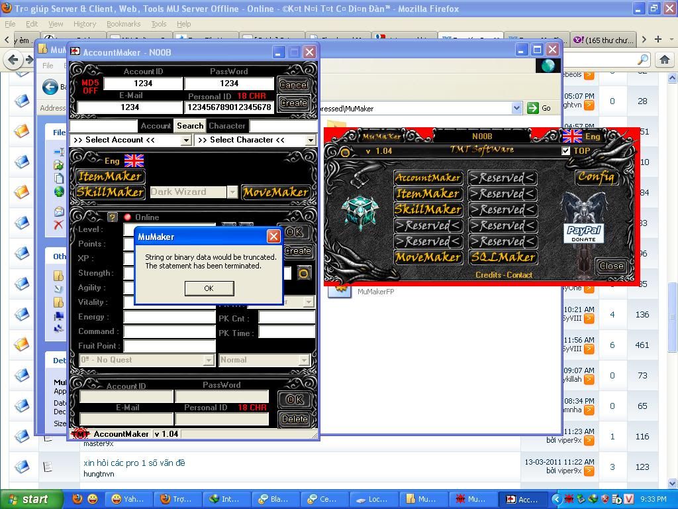
Task: Click AccountMaker button in MuMaker panel
Action: 428,178
